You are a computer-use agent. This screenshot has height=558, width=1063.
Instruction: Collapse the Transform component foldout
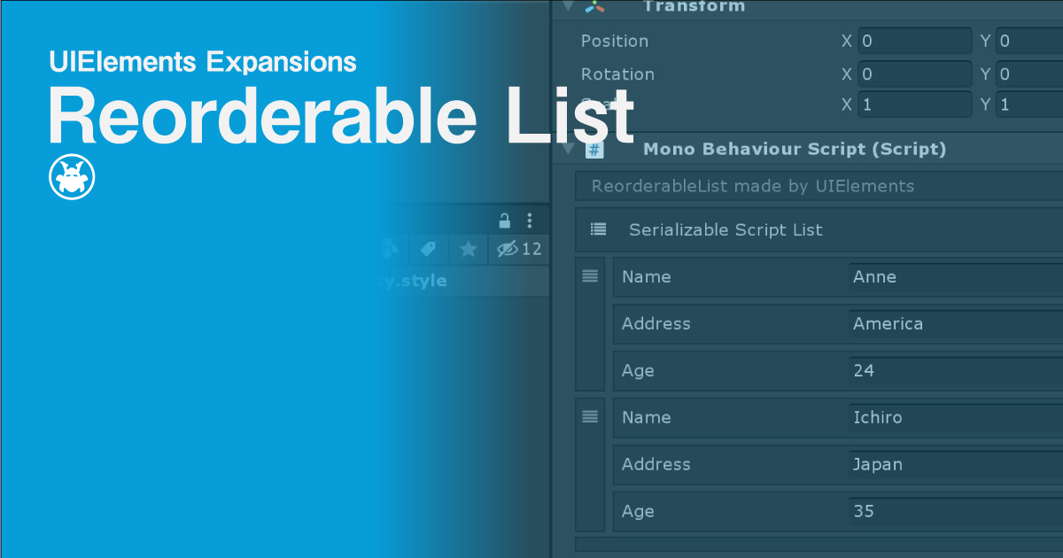point(568,7)
